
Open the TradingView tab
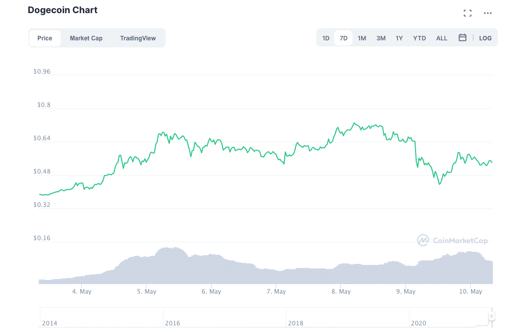[138, 38]
